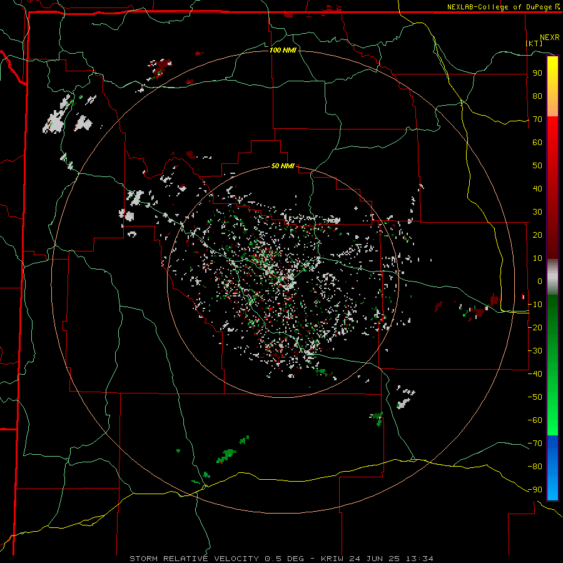Pick the bright green segment near -60
Screen dimensions: 563x563
click(552, 420)
